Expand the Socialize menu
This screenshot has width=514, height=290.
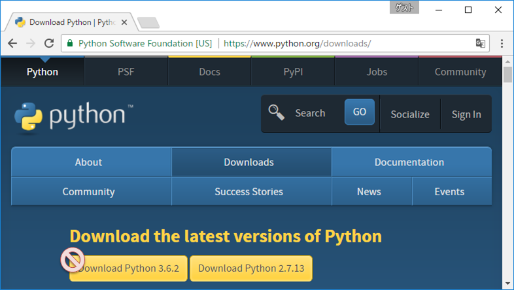point(410,114)
